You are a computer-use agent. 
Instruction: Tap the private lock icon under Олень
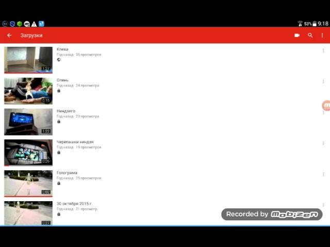pos(59,91)
